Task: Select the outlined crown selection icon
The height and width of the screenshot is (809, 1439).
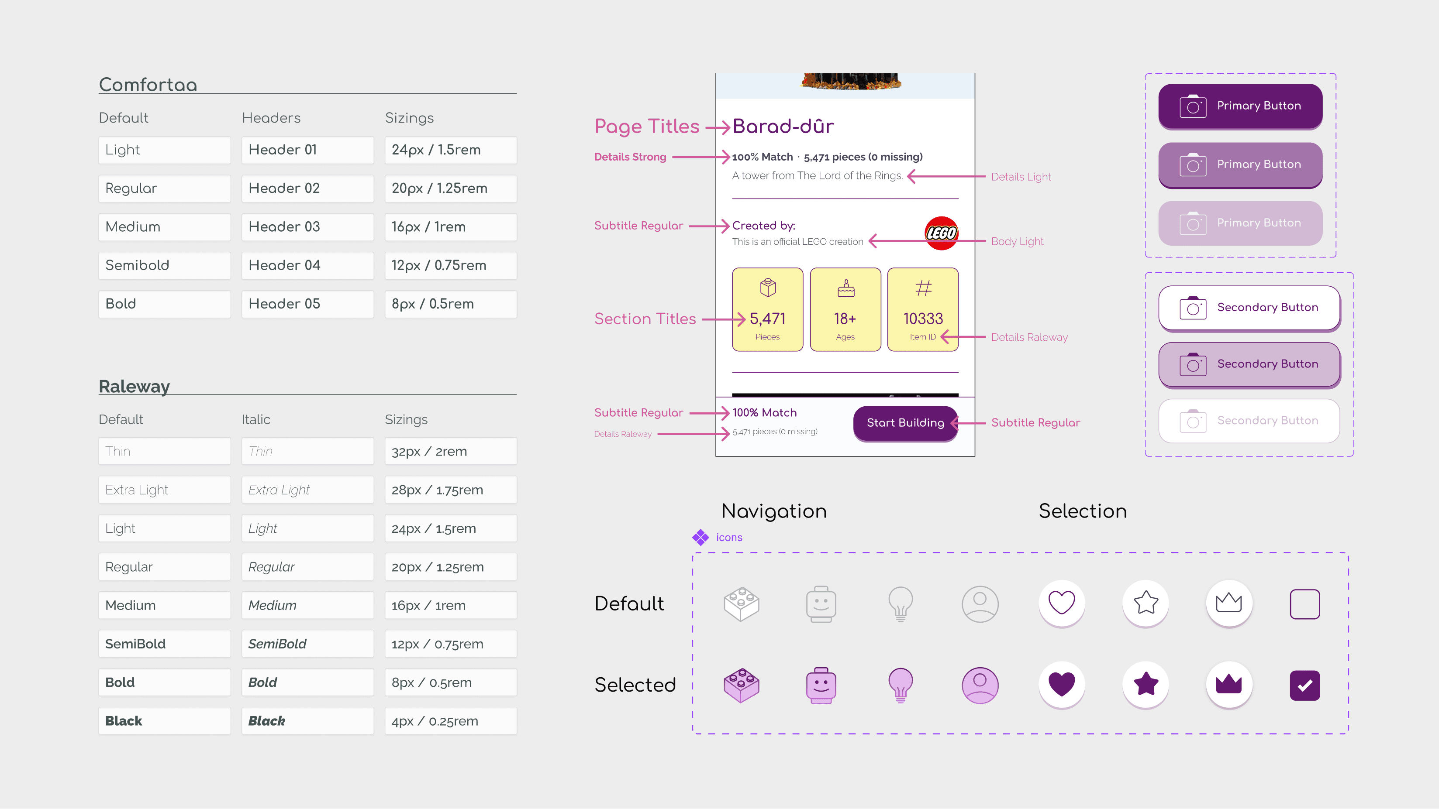Action: click(1229, 603)
